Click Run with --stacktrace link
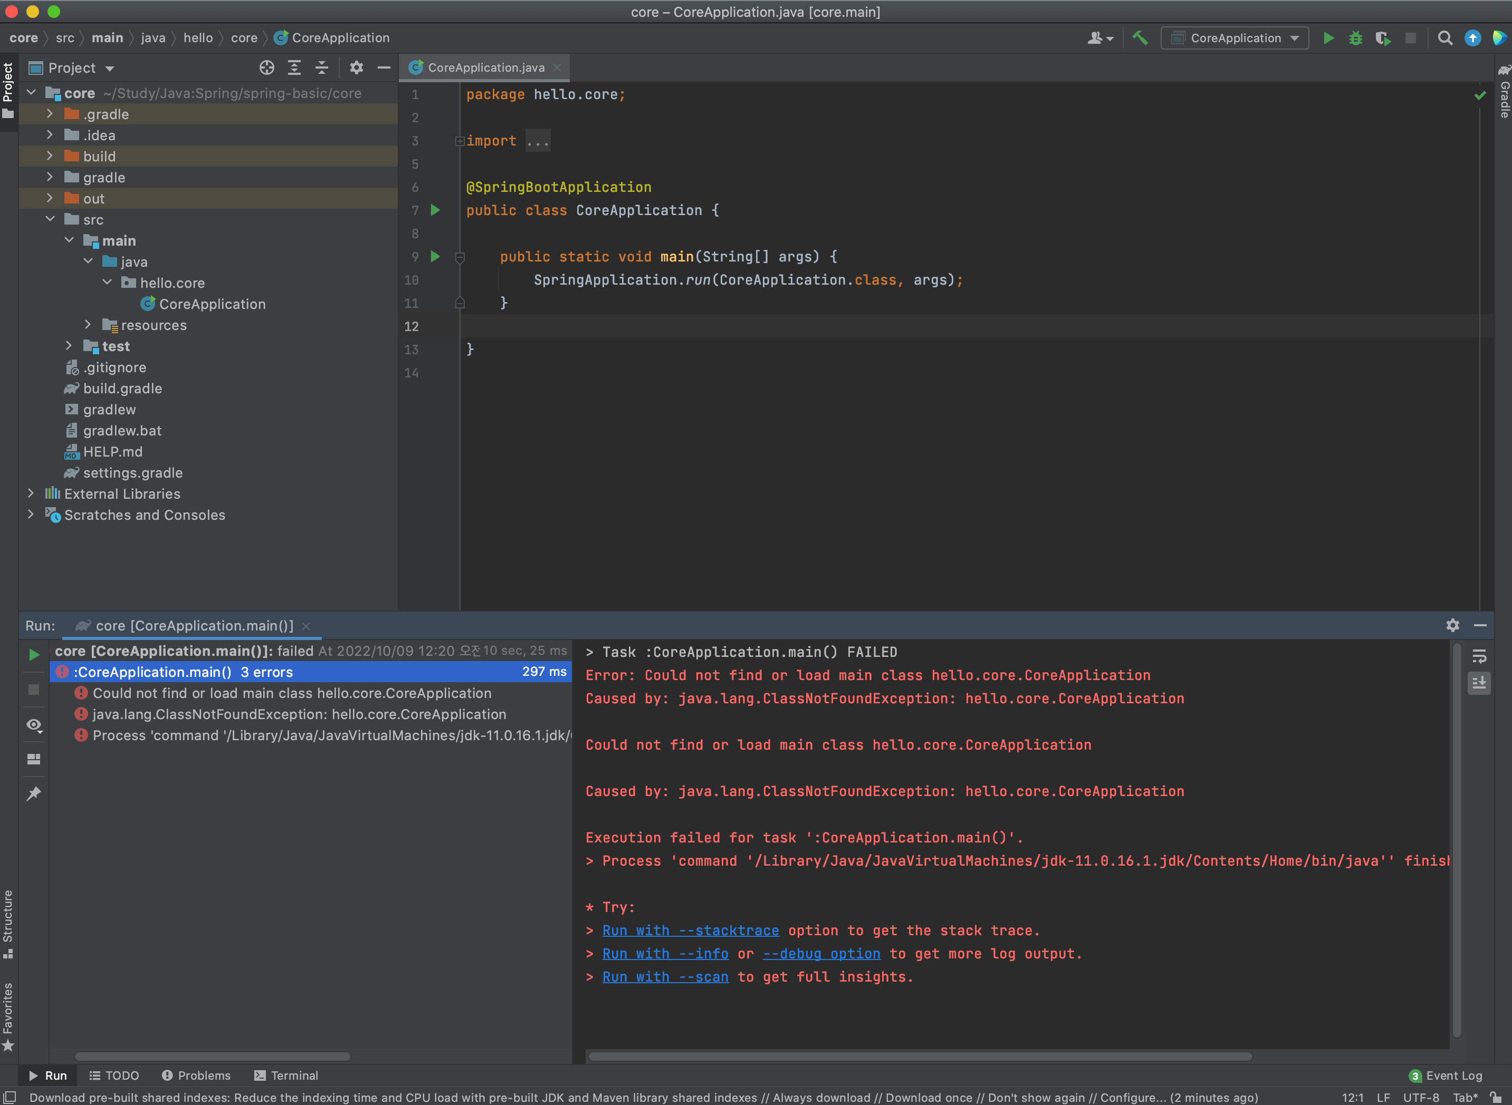The height and width of the screenshot is (1105, 1512). (x=690, y=930)
